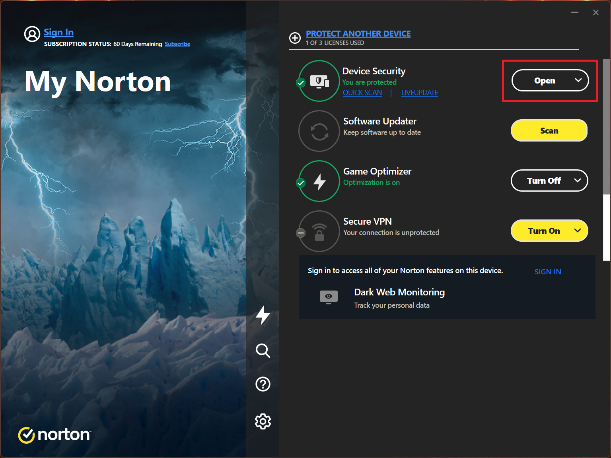Click the lightning bolt icon in sidebar

click(x=263, y=315)
